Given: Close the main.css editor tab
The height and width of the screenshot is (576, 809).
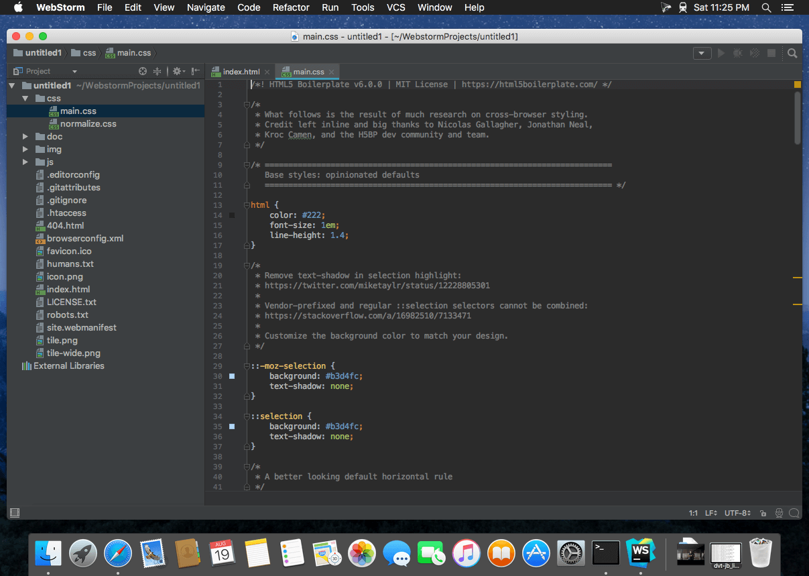Looking at the screenshot, I should click(x=331, y=72).
